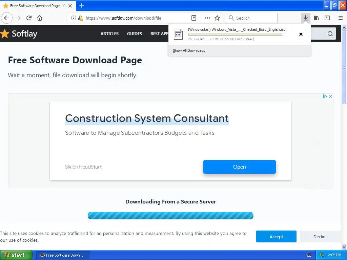Click the scrollbar down arrow
347x260 pixels.
point(344,247)
